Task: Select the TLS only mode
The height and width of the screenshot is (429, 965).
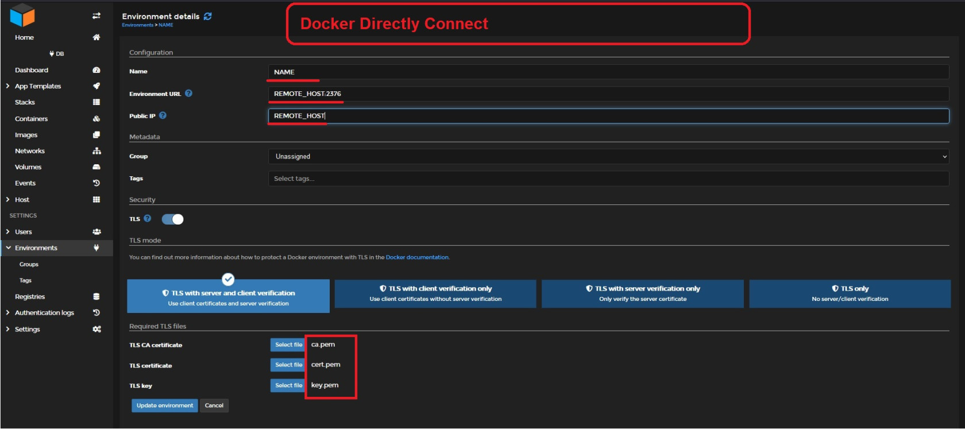Action: click(850, 293)
